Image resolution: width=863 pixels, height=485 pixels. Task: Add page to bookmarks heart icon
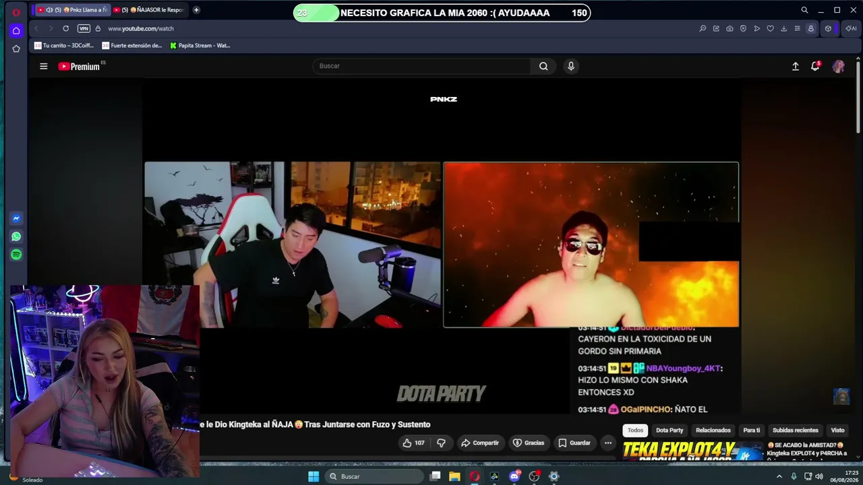click(x=770, y=28)
